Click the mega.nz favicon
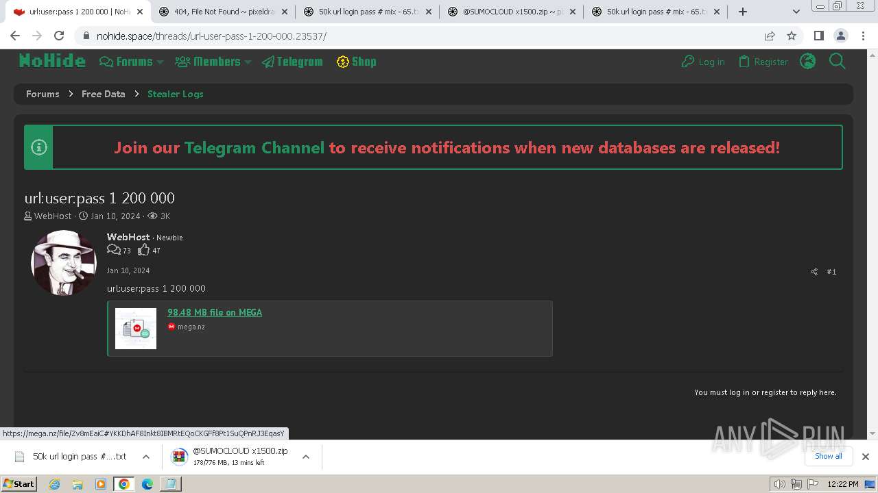Screen dimensions: 878x493 tap(171, 327)
